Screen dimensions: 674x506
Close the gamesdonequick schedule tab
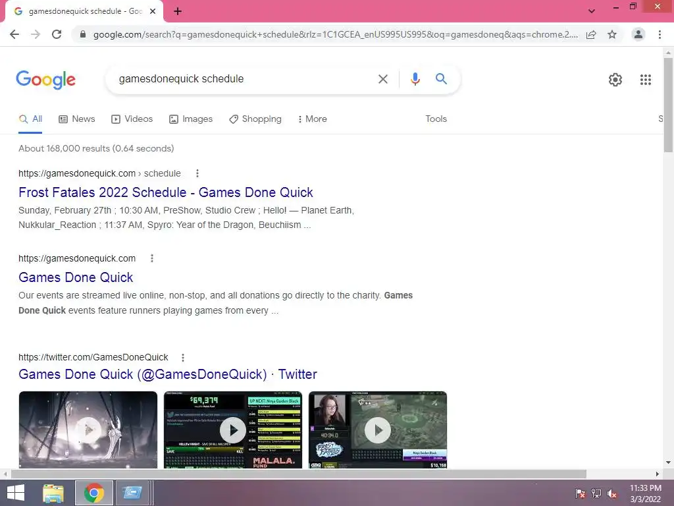(153, 11)
